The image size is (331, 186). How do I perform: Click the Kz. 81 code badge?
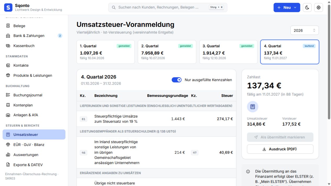coord(83,119)
